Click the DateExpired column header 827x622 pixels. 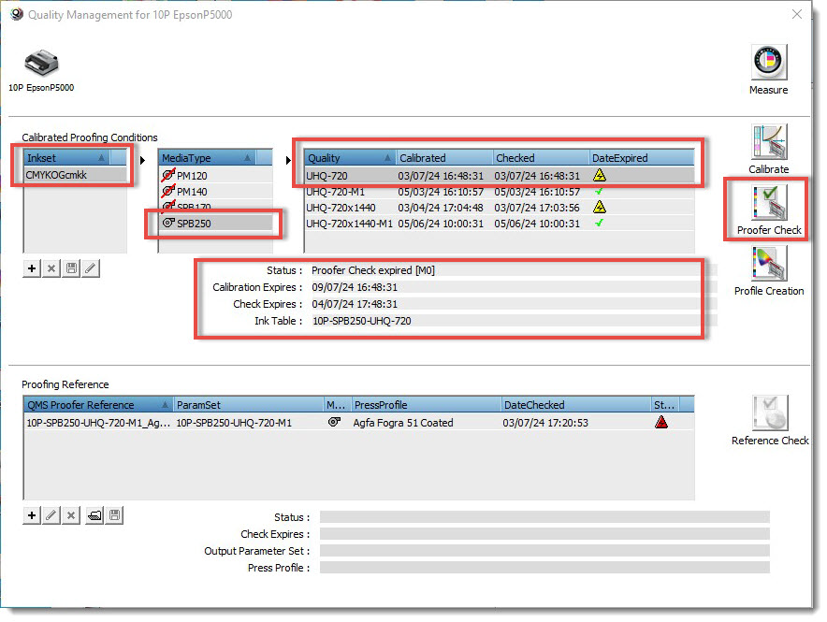[x=641, y=158]
